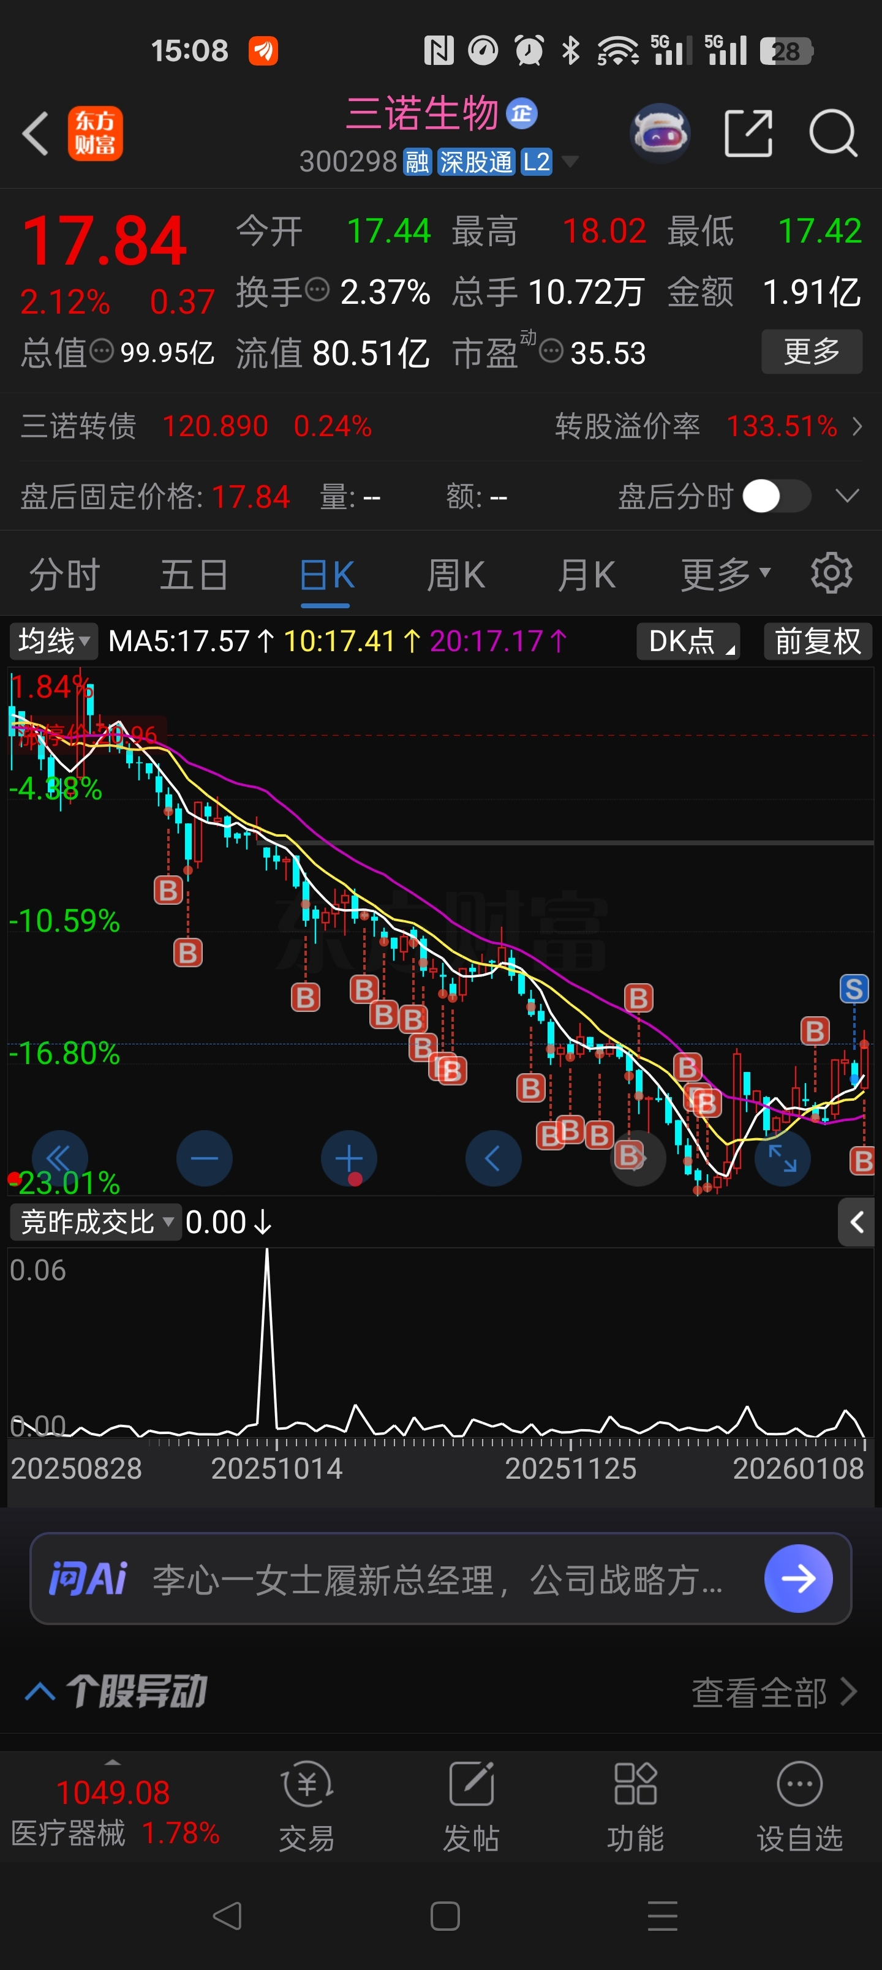Viewport: 882px width, 1970px height.
Task: Switch to 周K tab
Action: pyautogui.click(x=456, y=575)
